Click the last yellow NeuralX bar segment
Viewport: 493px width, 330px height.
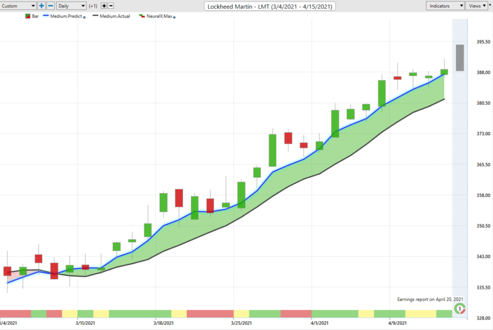pyautogui.click(x=421, y=314)
